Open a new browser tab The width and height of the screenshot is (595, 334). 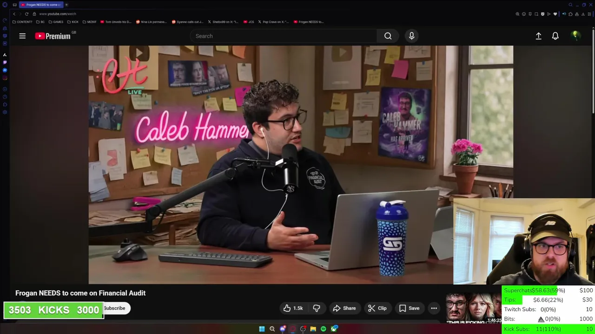(x=66, y=5)
